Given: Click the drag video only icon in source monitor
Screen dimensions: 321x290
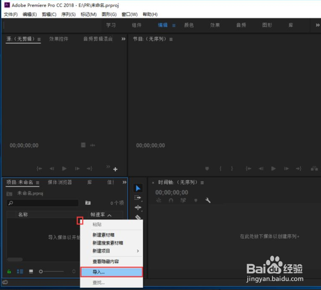Looking at the screenshot, I should (83, 145).
